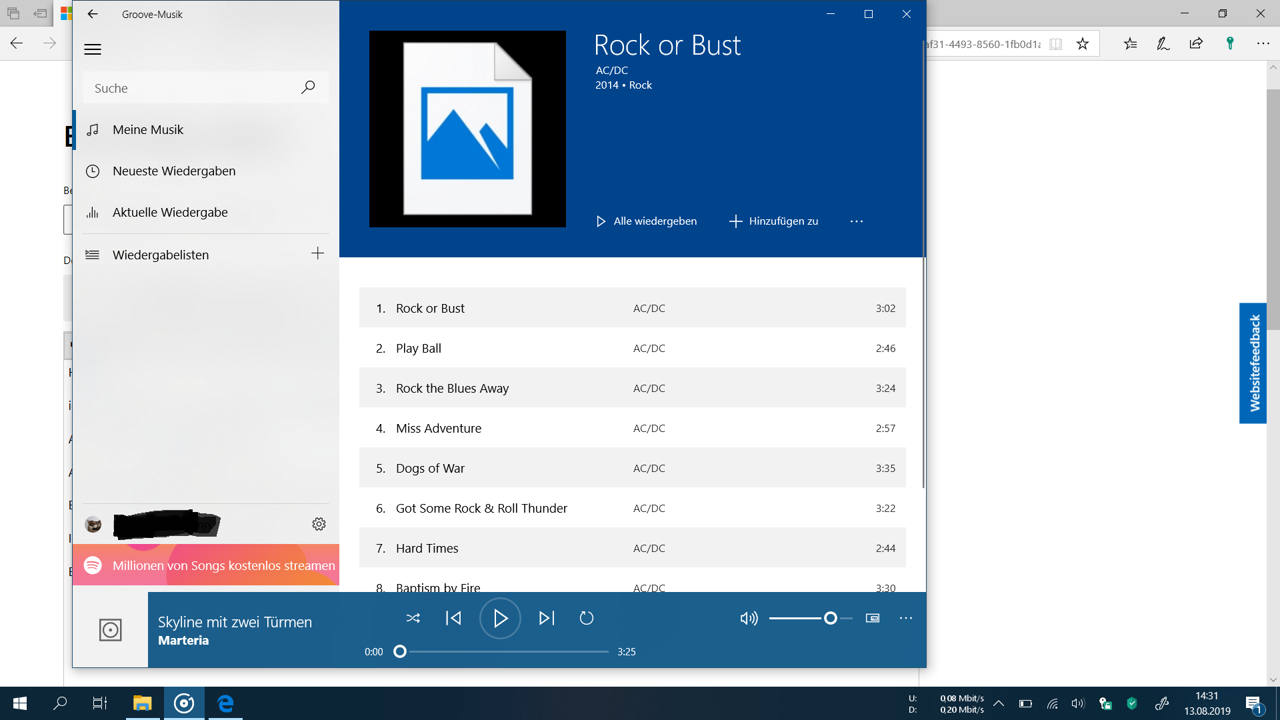Viewport: 1280px width, 720px height.
Task: Open taskbar system volume icon
Action: point(1078,703)
